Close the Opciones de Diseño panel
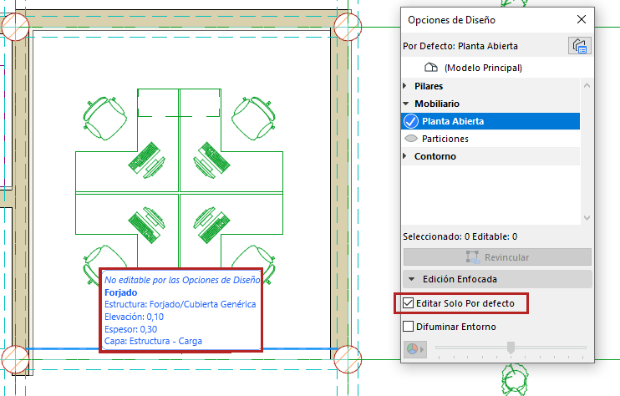Viewport: 620px width, 396px height. 582,19
